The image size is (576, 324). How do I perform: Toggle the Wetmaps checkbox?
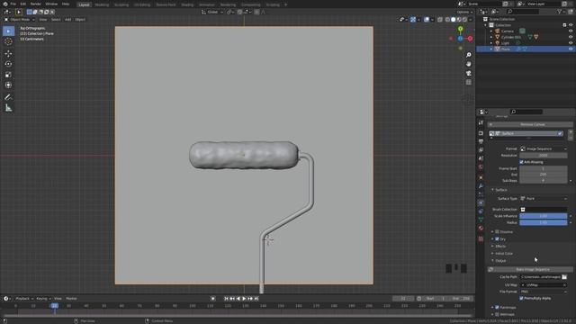click(497, 314)
